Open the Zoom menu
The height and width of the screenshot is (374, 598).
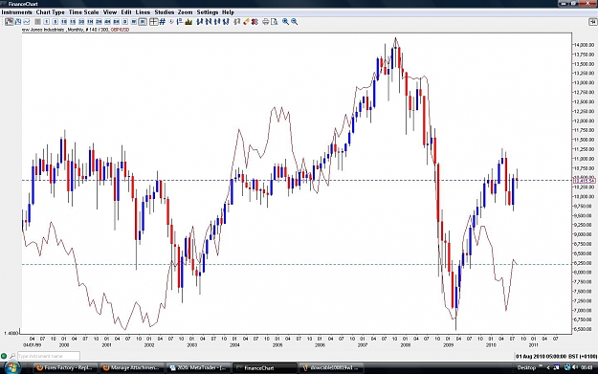pyautogui.click(x=185, y=12)
